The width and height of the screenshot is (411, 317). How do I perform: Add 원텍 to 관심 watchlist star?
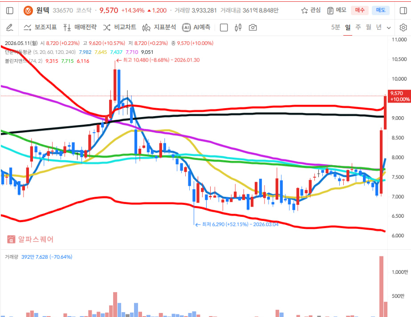point(311,11)
